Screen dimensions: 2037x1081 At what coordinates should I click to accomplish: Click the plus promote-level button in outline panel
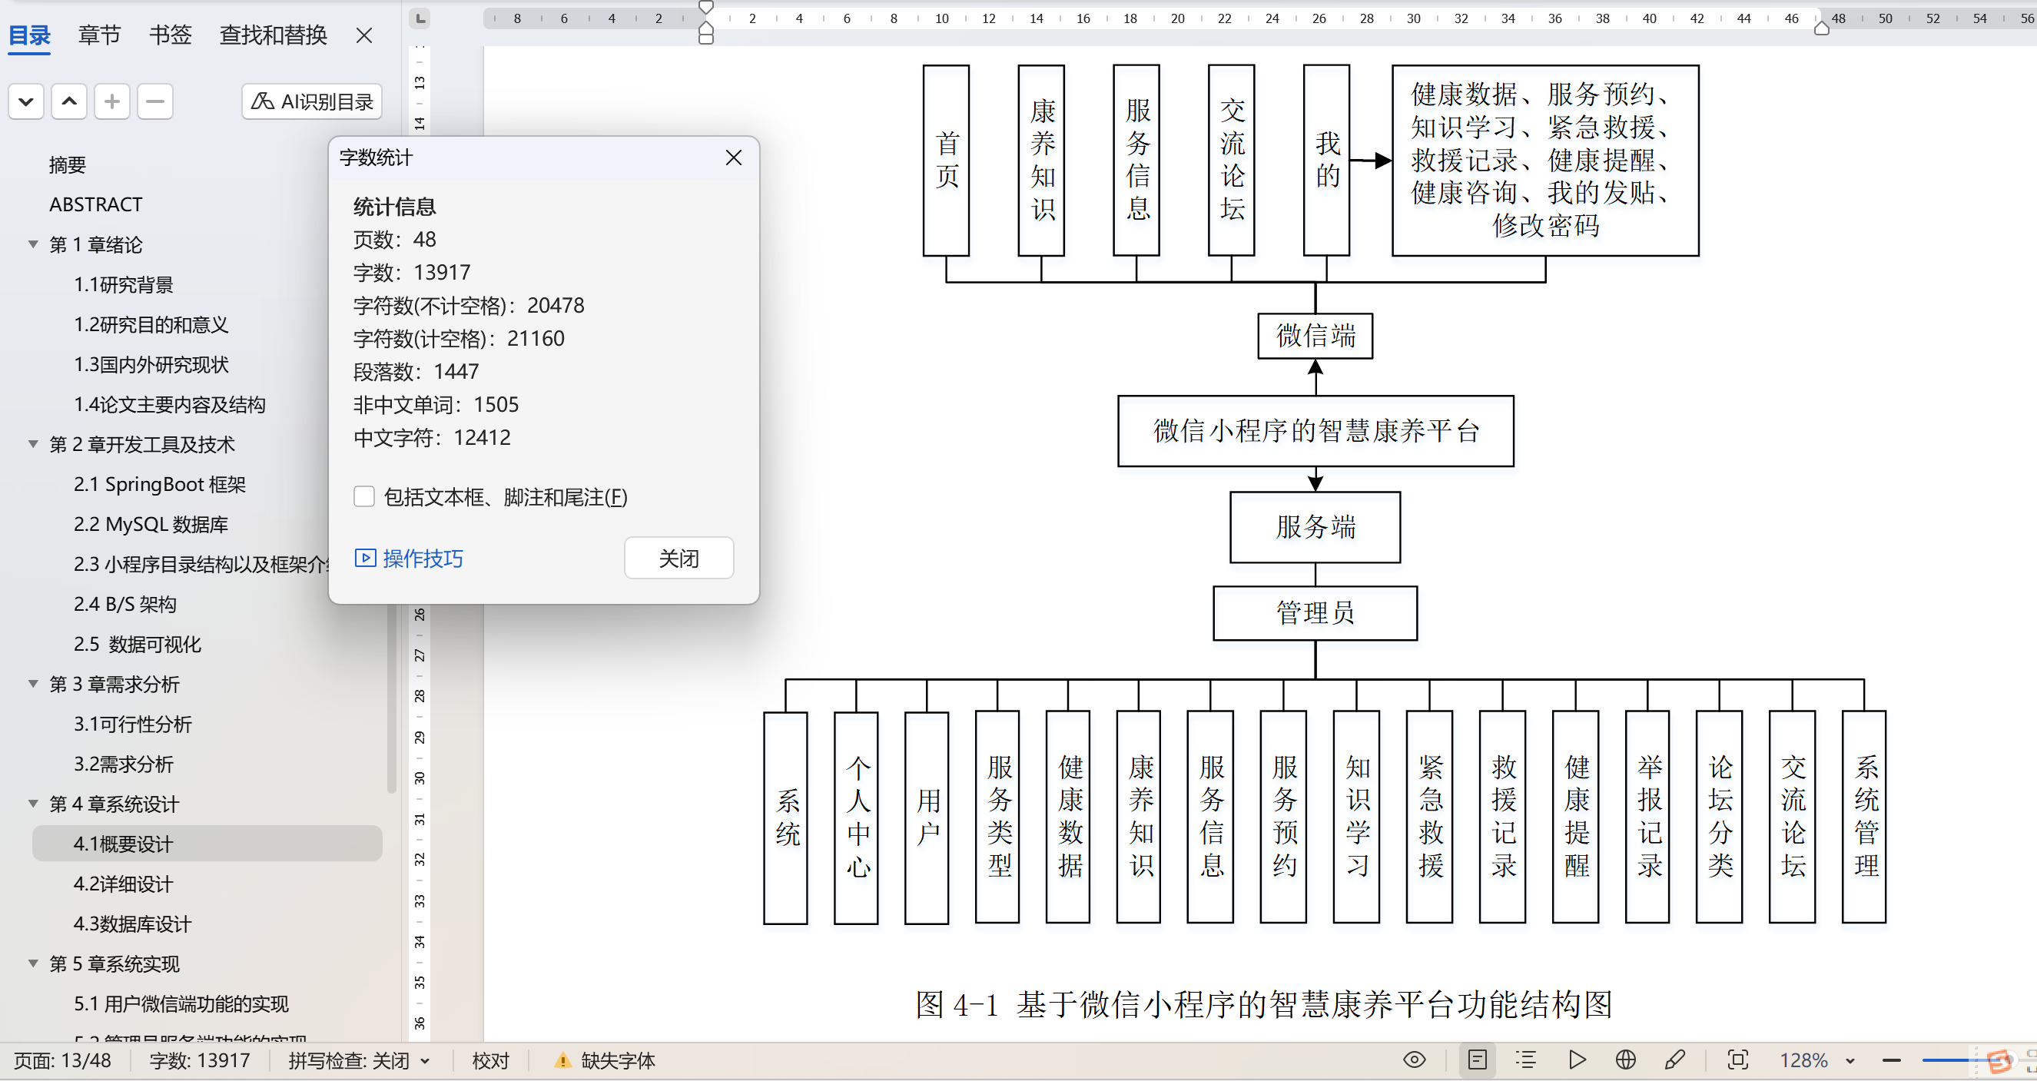coord(111,101)
